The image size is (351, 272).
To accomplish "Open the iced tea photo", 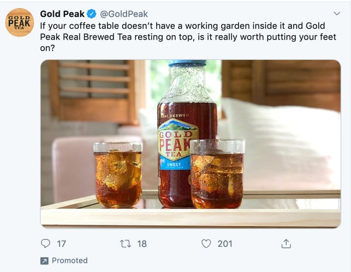I will click(190, 143).
